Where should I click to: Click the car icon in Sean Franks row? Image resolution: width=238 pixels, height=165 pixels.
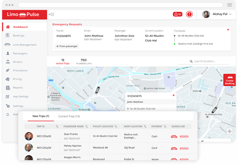pyautogui.click(x=174, y=136)
